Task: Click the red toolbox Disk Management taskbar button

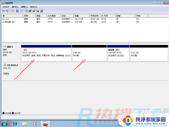Action: [45, 124]
